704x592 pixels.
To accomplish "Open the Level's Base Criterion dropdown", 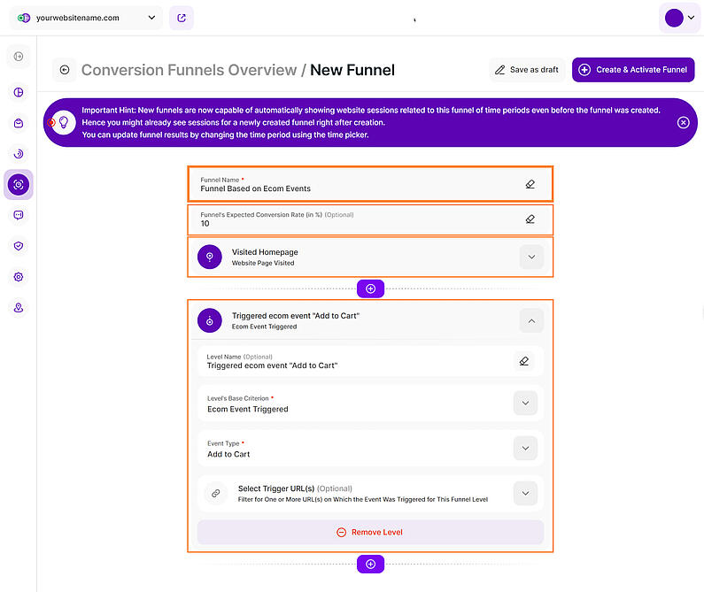I will click(x=525, y=403).
